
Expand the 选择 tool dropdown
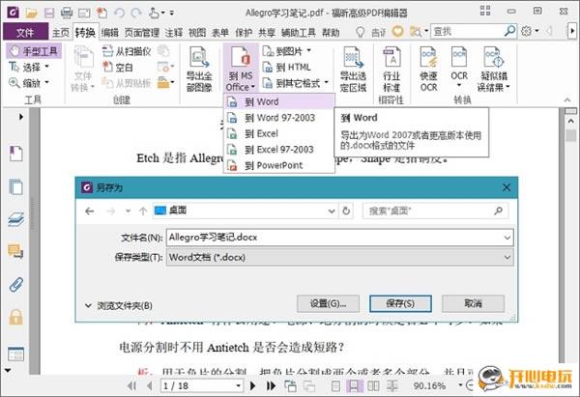coord(47,67)
